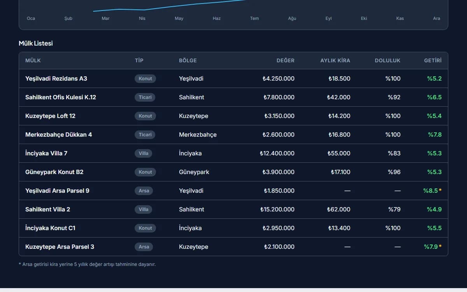Select the %8.5 return value with asterisk

[x=432, y=191]
